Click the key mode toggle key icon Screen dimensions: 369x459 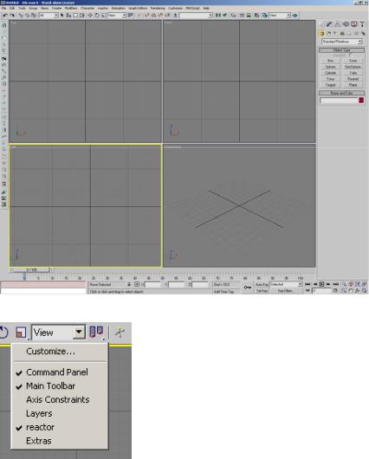(x=248, y=288)
